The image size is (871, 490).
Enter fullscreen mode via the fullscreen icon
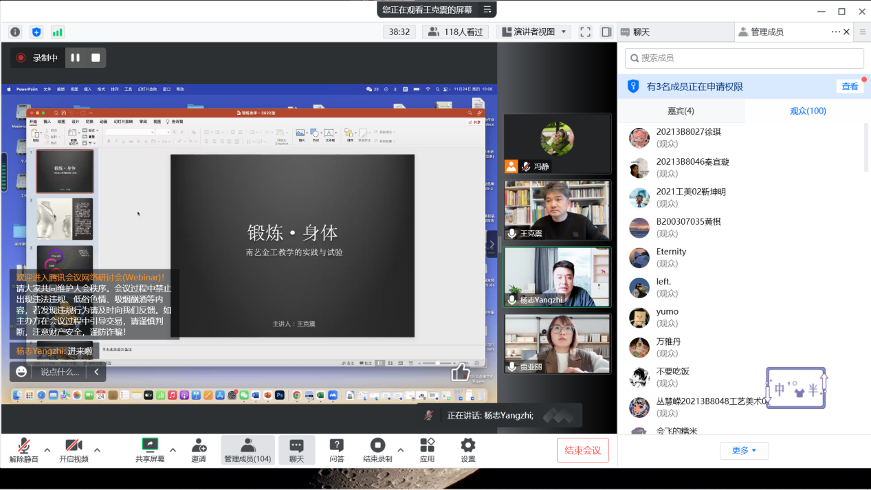[585, 32]
